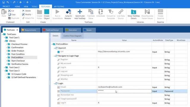190x107 pixels.
Task: Open the Control Flow Diagram tab
Action: tap(72, 36)
